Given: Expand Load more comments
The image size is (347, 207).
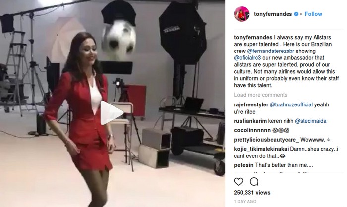Looking at the screenshot, I should pos(260,95).
